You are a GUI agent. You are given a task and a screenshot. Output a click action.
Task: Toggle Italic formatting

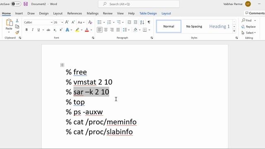[x=33, y=30]
